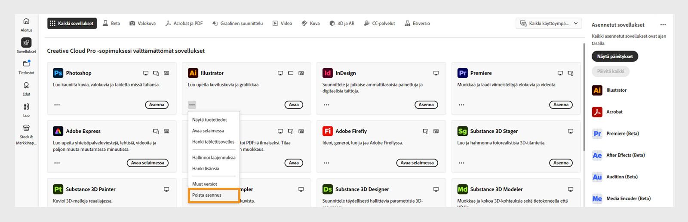Click the Substance 3D Painter icon
Image resolution: width=688 pixels, height=222 pixels.
pyautogui.click(x=58, y=189)
